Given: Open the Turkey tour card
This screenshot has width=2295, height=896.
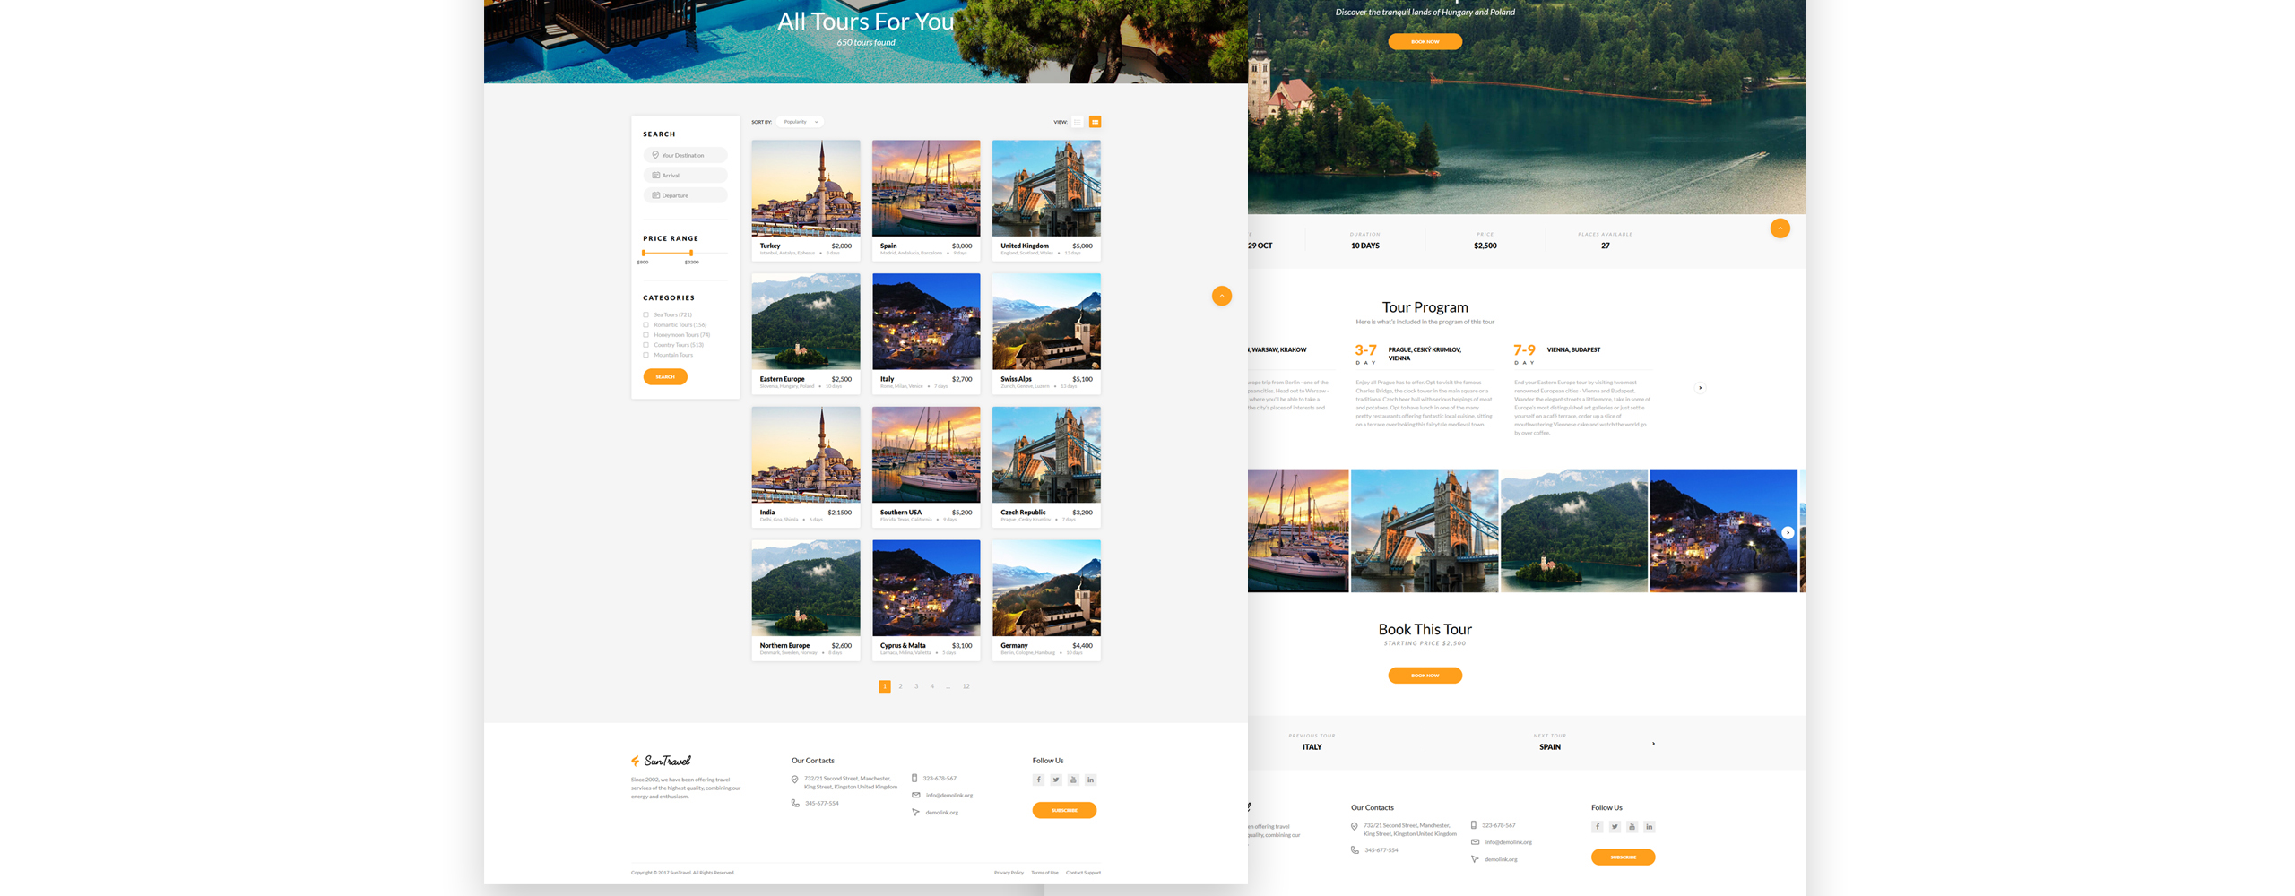Looking at the screenshot, I should (x=806, y=200).
